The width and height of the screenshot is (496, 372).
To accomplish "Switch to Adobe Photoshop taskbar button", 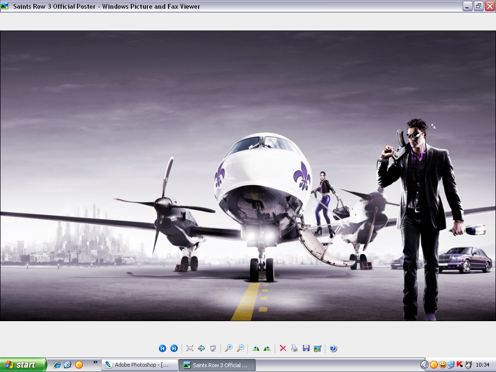I will pos(139,365).
